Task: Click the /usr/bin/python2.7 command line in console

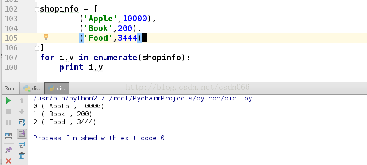Action: 143,98
